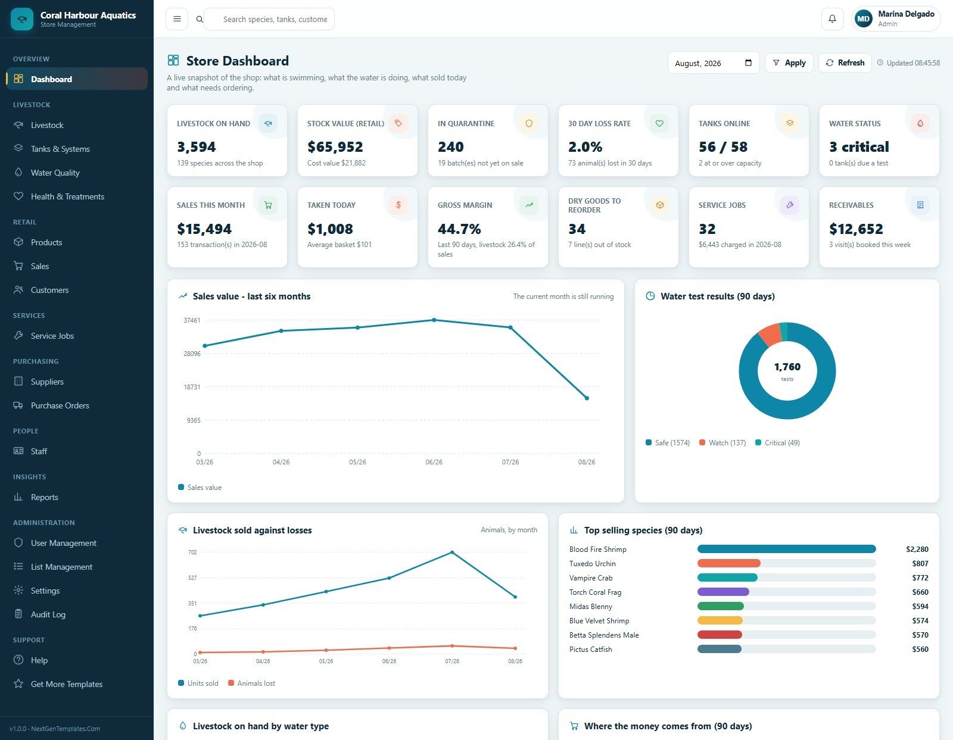Open Help under Support
Screen dimensions: 953x740
coord(77,660)
